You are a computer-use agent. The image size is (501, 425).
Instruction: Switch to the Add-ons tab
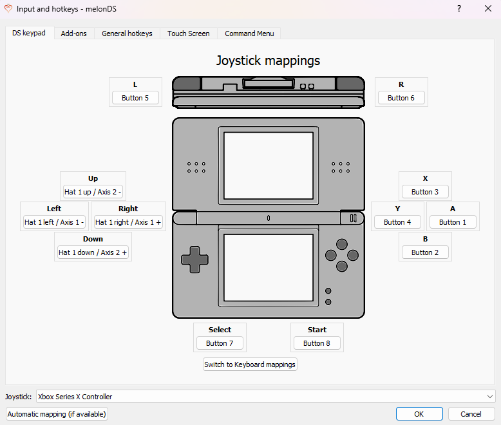pos(74,33)
